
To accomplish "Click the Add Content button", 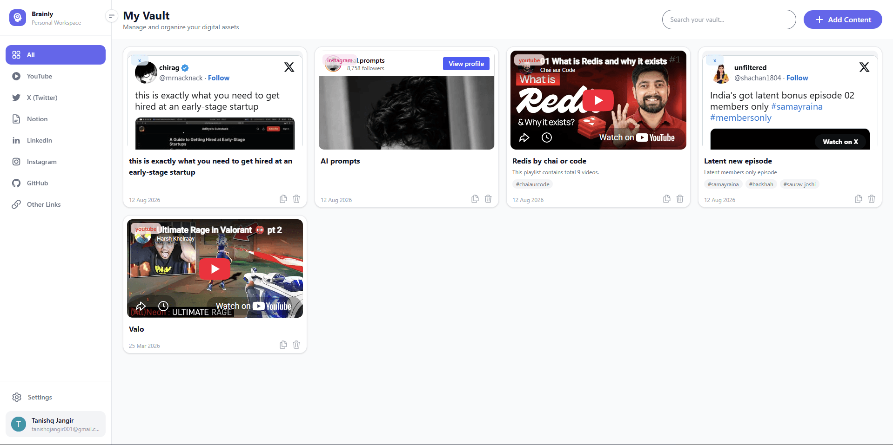I will (x=843, y=20).
